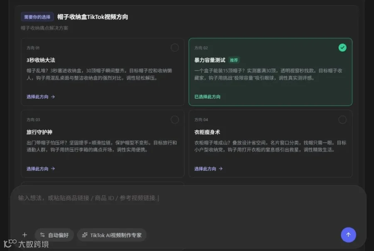This screenshot has width=374, height=251.
Task: Click 选择此方向 link under 3秒收纳大法
Action: [x=41, y=97]
